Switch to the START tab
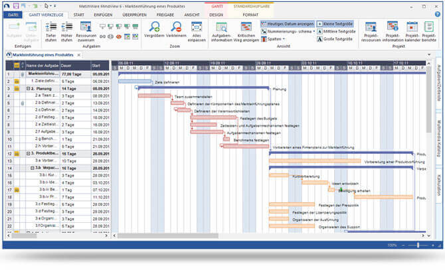This screenshot has width=445, height=270. pyautogui.click(x=78, y=15)
